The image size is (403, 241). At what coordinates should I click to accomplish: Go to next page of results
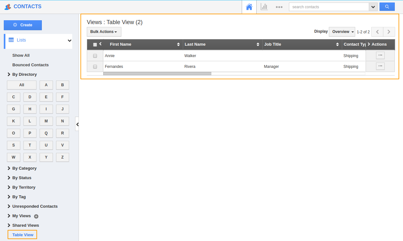[389, 32]
